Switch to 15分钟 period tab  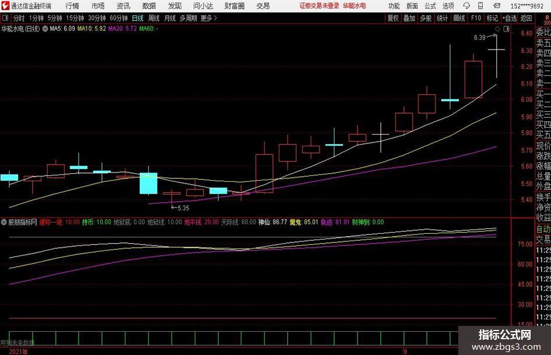coord(75,18)
